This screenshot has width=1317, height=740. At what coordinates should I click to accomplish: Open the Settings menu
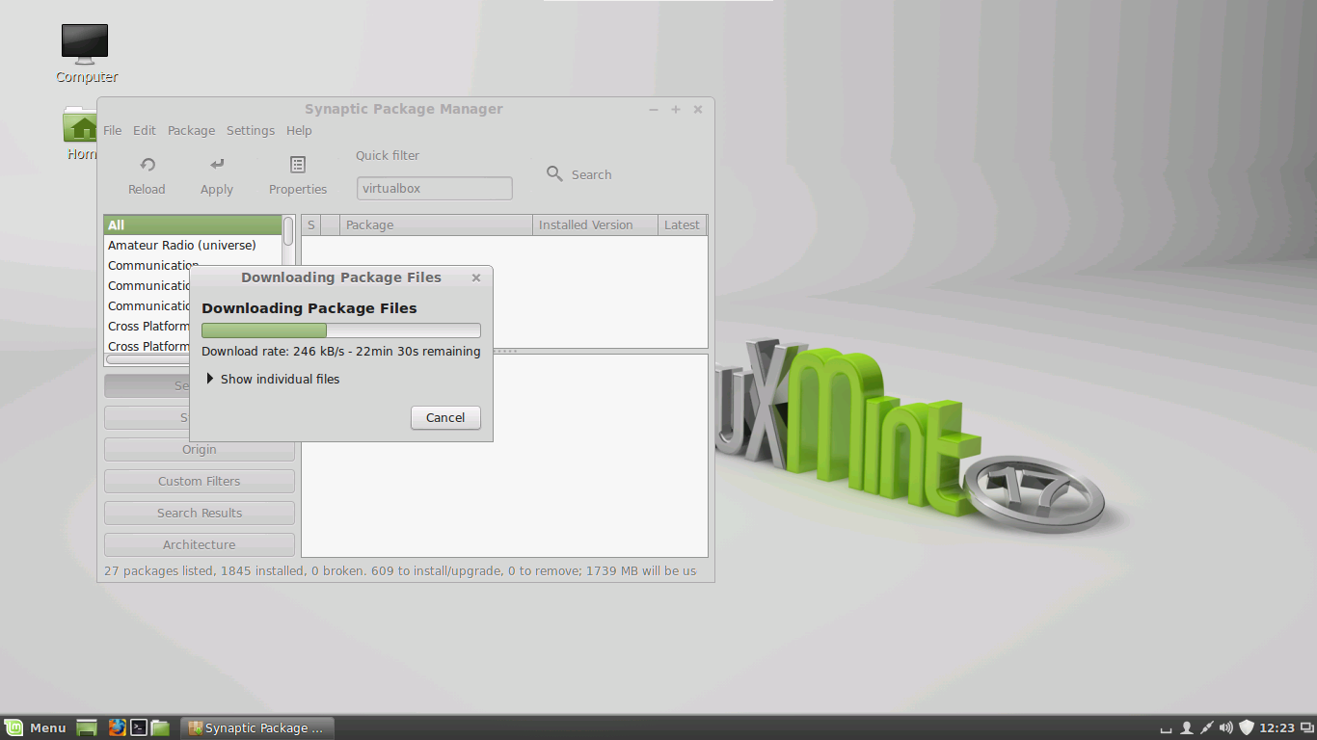click(251, 130)
